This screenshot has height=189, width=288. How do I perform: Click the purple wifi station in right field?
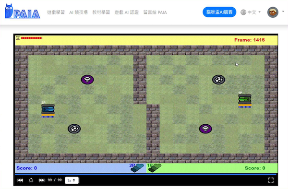205,129
